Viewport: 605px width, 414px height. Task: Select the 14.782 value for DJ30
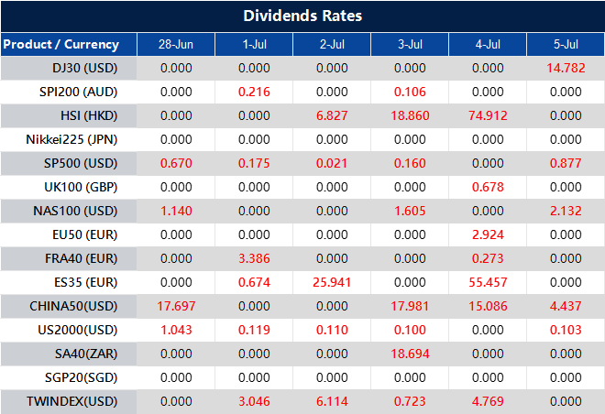[x=566, y=68]
